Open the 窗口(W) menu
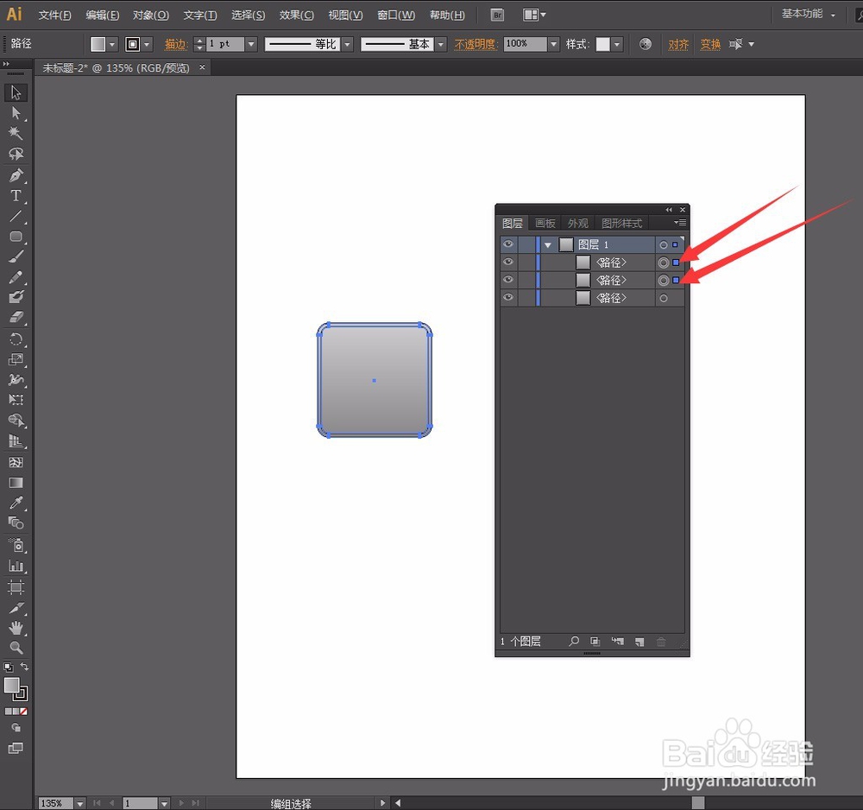 (396, 15)
